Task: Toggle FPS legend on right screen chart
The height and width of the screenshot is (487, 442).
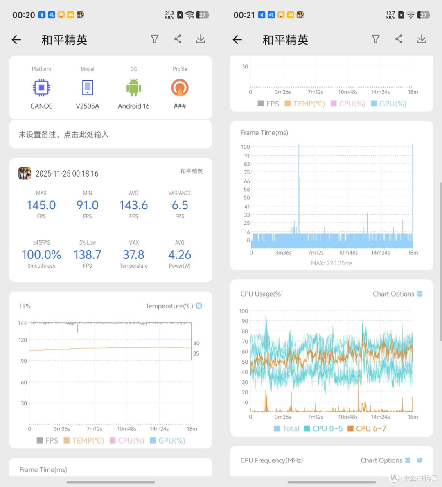Action: coord(268,104)
